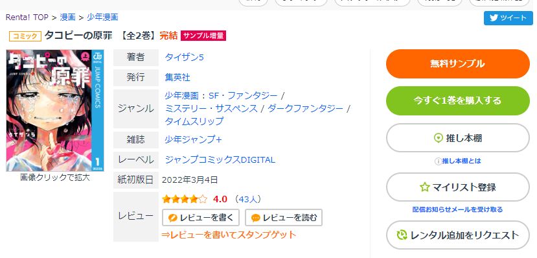Open publisher link 集英社
This screenshot has width=537, height=258.
(x=177, y=77)
